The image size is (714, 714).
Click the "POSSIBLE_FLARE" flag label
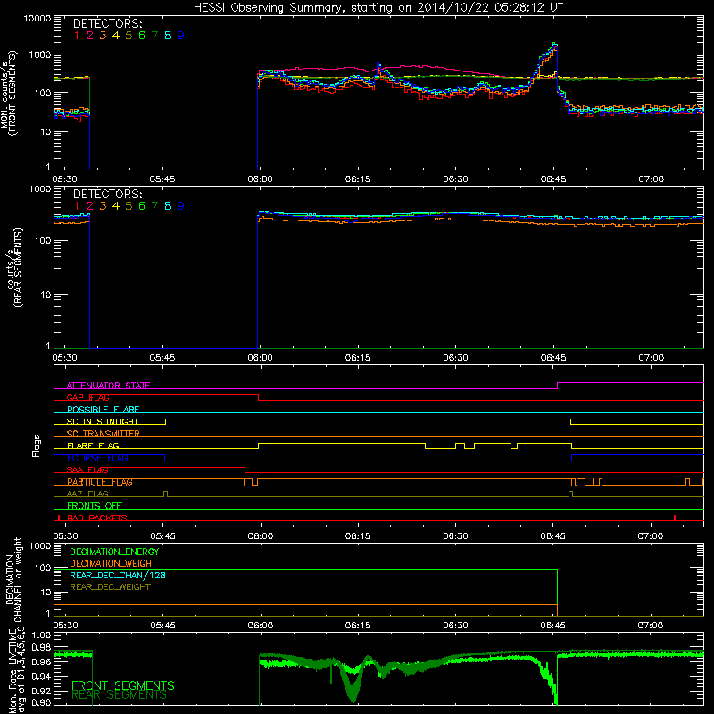103,410
